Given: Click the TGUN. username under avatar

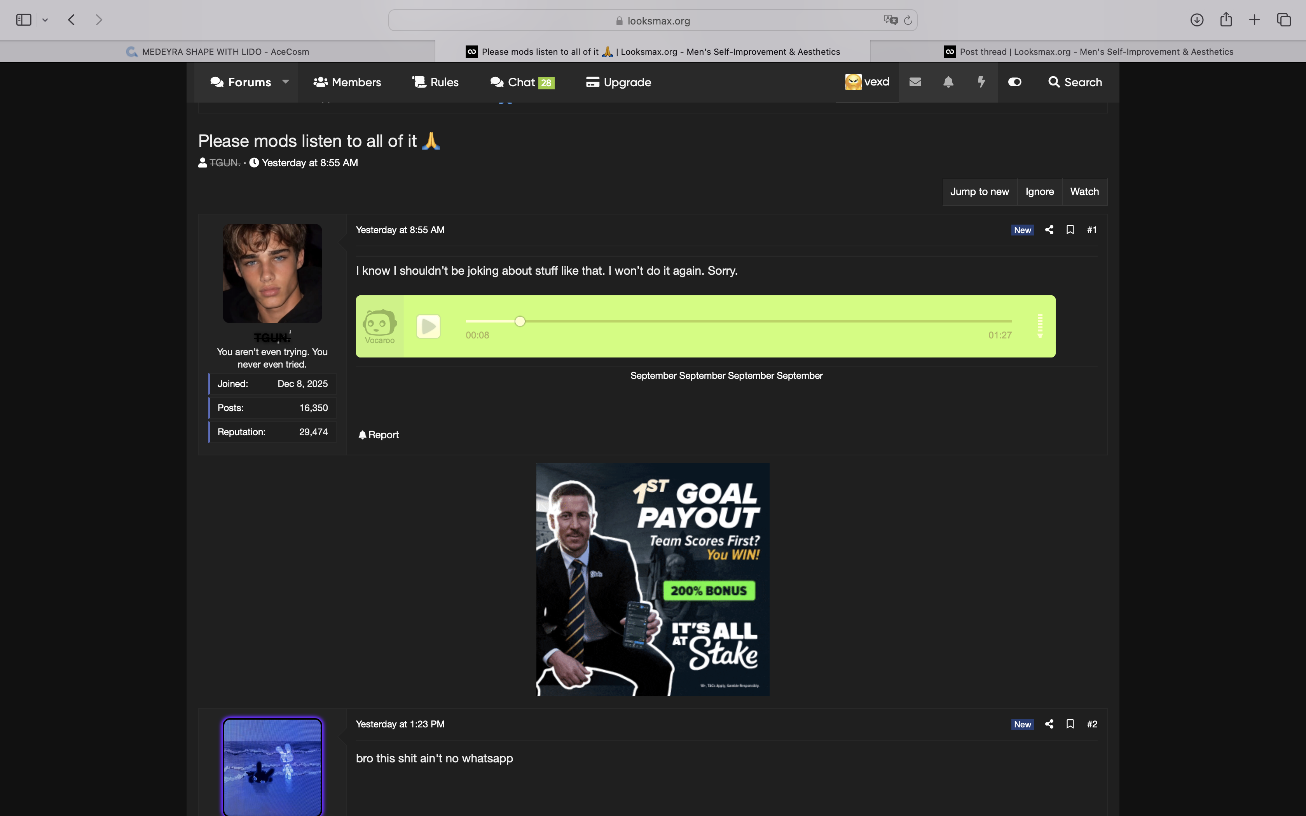Looking at the screenshot, I should tap(272, 337).
